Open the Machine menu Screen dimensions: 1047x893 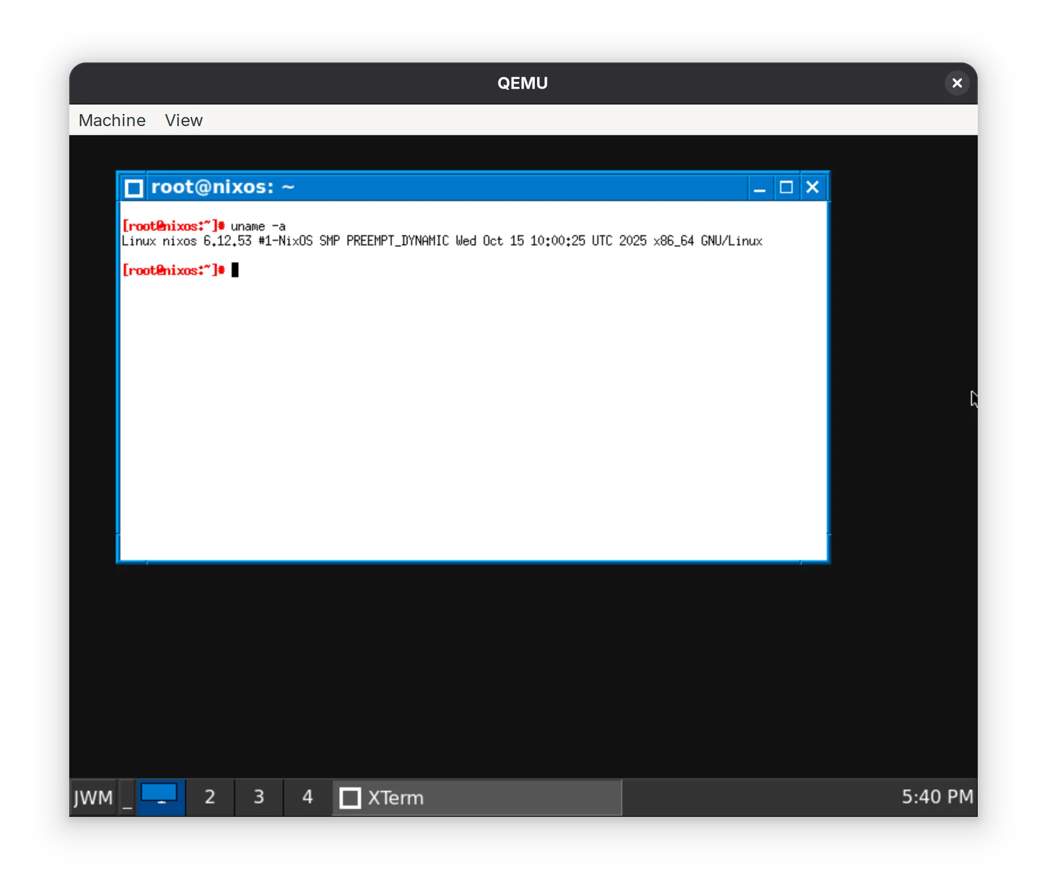click(111, 120)
